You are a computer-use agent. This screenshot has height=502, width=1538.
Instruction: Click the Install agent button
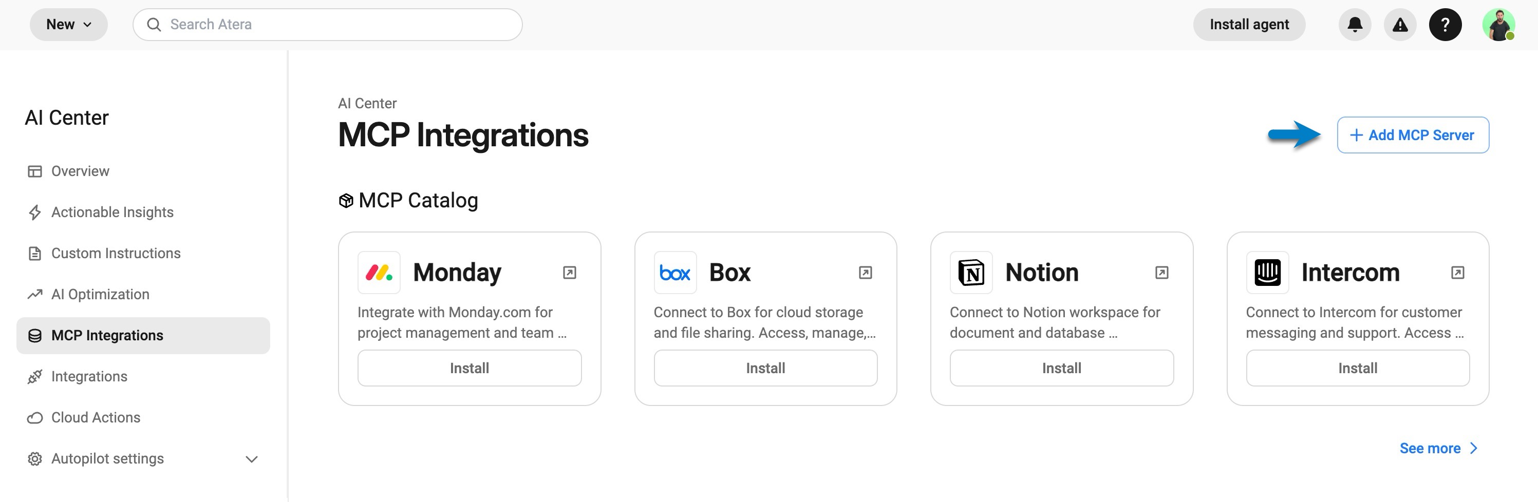(1249, 25)
